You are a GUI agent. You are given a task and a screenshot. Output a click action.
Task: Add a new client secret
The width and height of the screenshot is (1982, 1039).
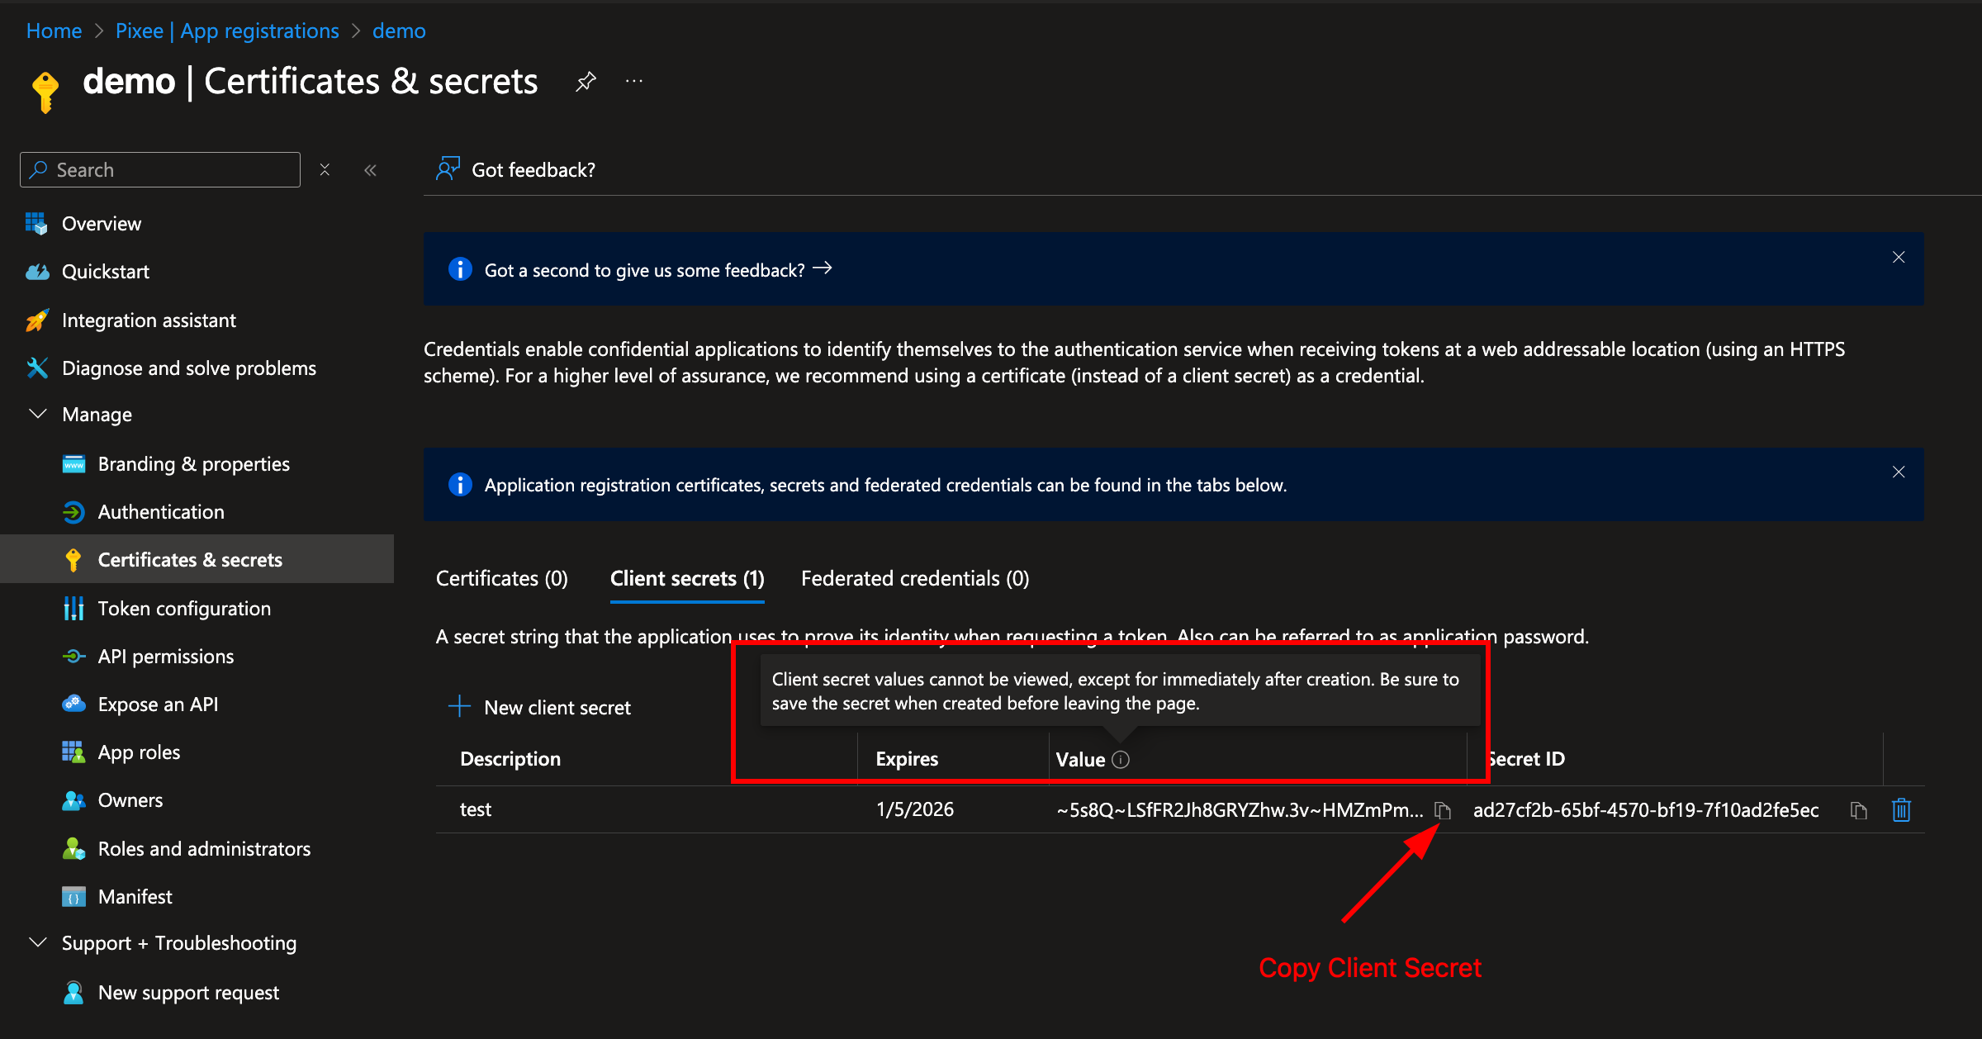point(541,707)
